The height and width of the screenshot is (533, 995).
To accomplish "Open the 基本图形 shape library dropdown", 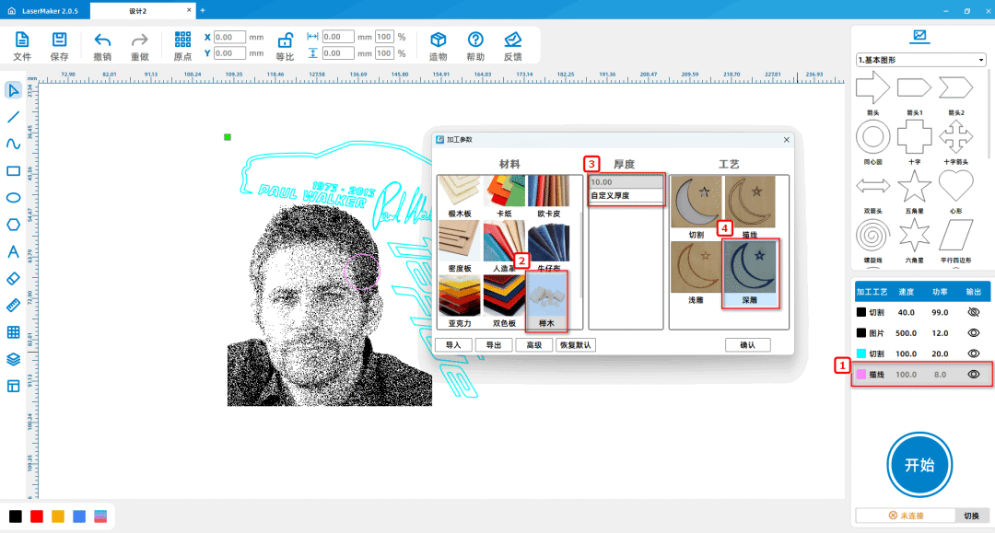I will (x=921, y=60).
